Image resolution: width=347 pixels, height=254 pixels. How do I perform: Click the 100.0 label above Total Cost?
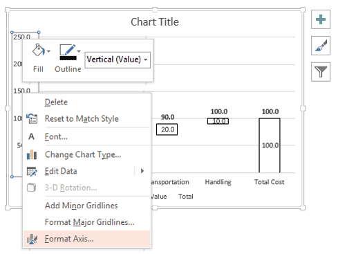[x=270, y=111]
